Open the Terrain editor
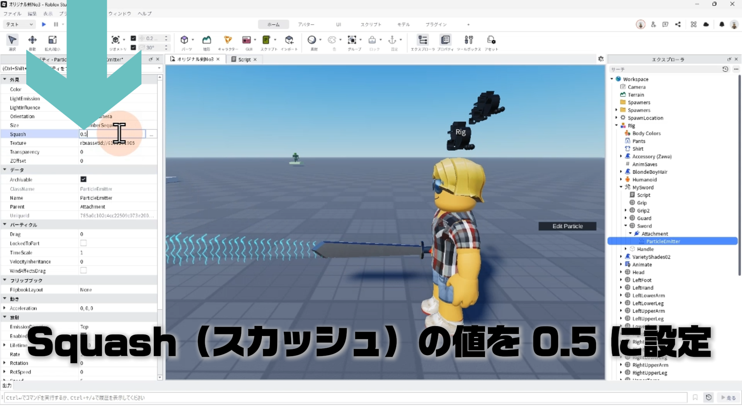The width and height of the screenshot is (742, 417). (x=207, y=40)
